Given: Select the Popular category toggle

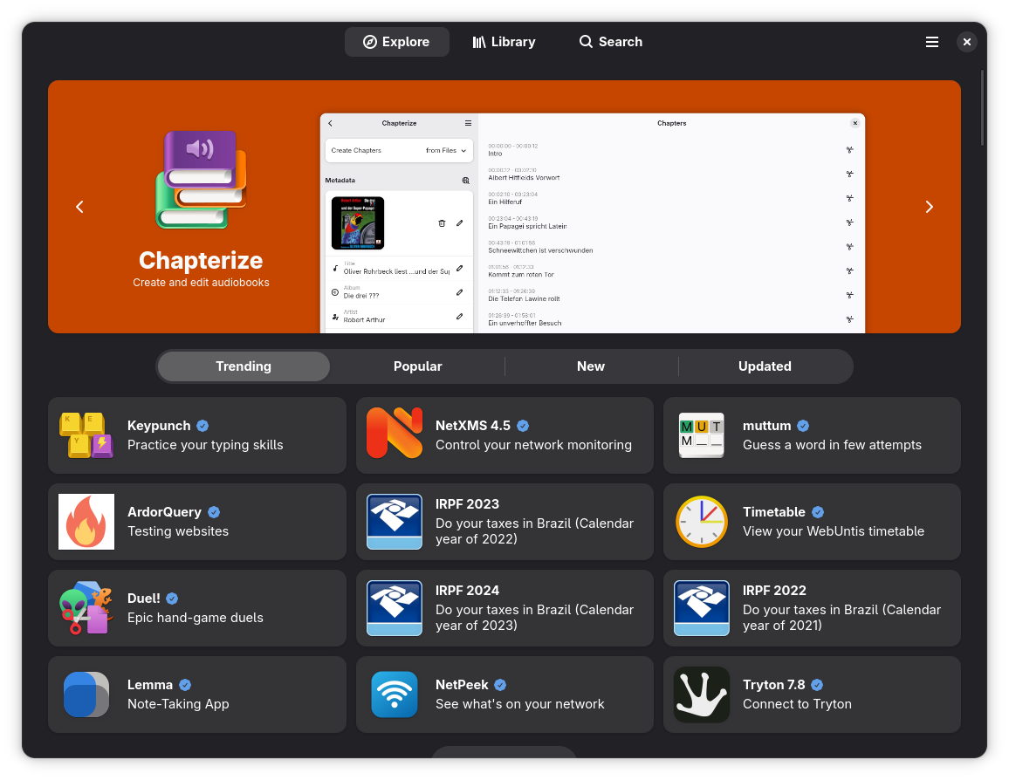Looking at the screenshot, I should (x=417, y=366).
